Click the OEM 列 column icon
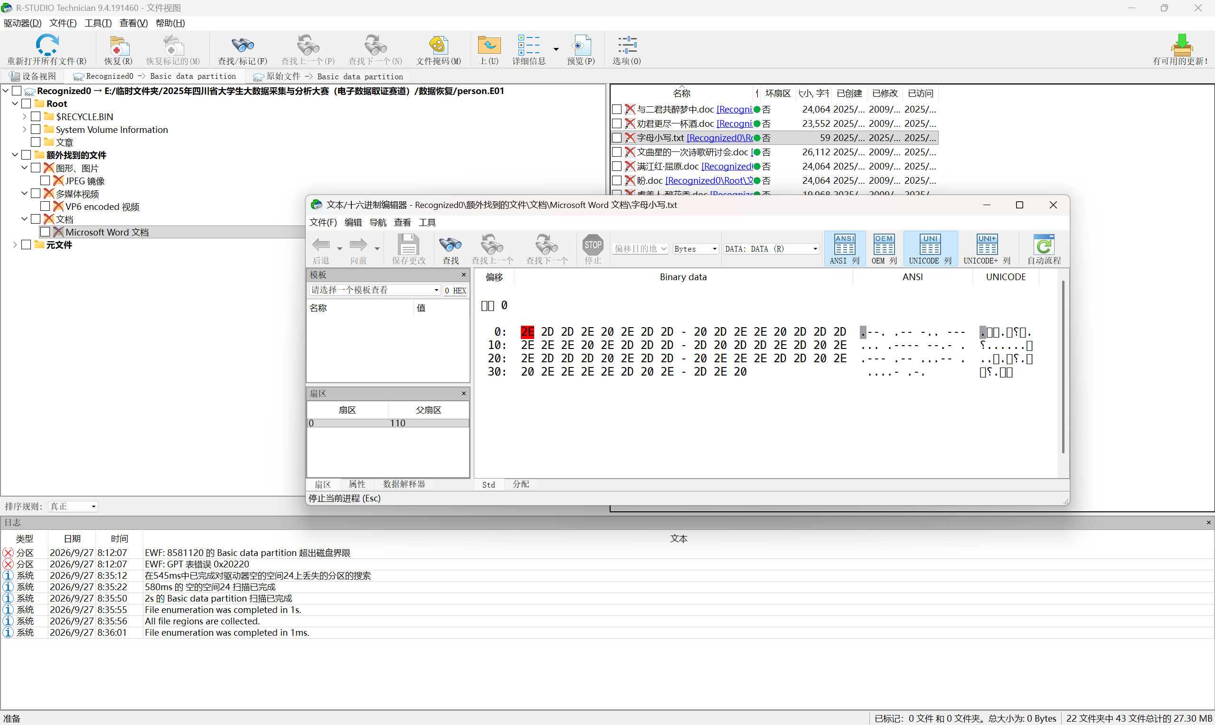 [x=884, y=244]
